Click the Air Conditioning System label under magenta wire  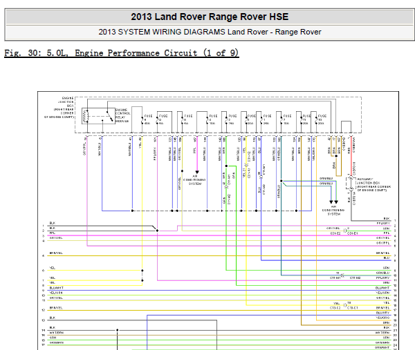pyautogui.click(x=196, y=182)
